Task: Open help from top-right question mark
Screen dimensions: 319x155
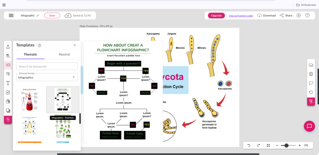Action: [x=307, y=15]
